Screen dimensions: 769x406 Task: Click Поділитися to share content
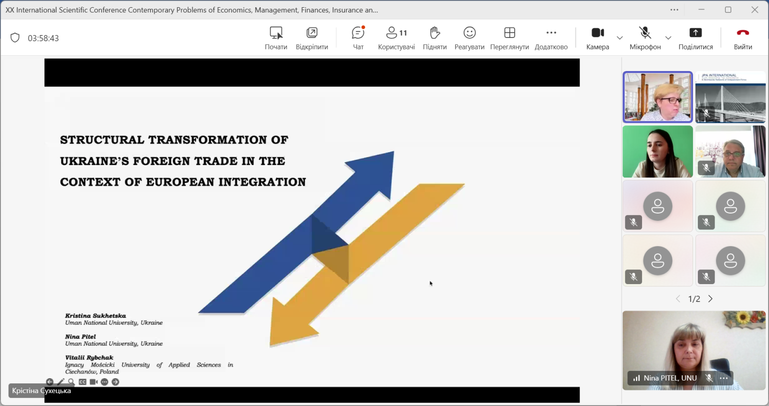(695, 38)
